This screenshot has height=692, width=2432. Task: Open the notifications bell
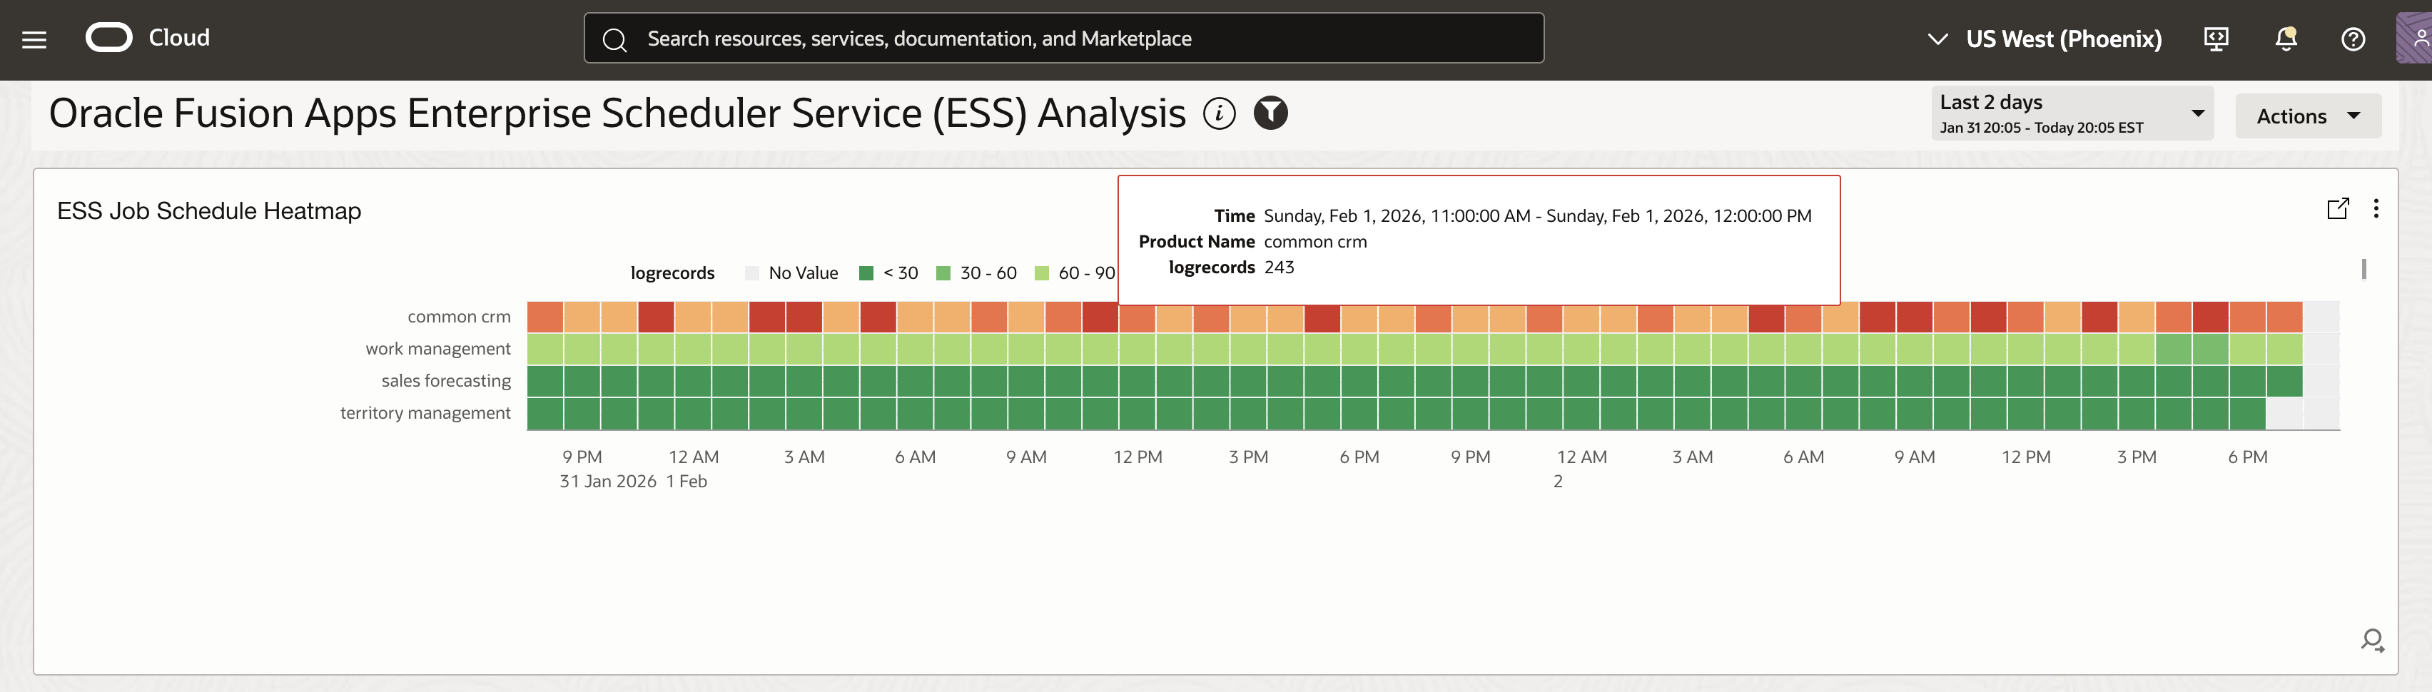coord(2285,39)
